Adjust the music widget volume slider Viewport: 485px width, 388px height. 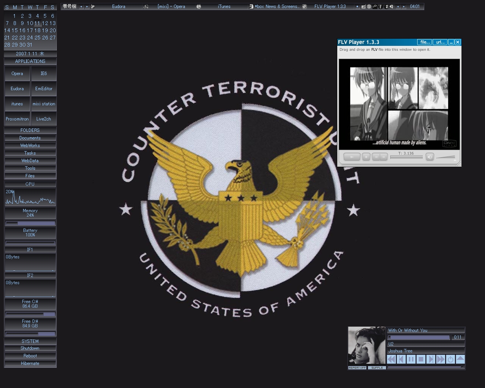426,367
